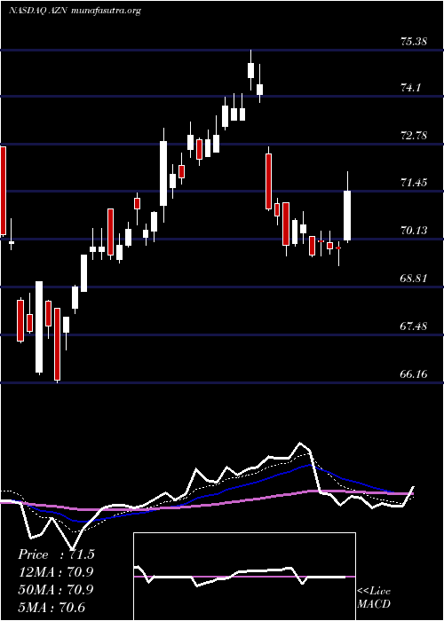
Task: Click inside the MACD inset chart box
Action: tap(244, 577)
